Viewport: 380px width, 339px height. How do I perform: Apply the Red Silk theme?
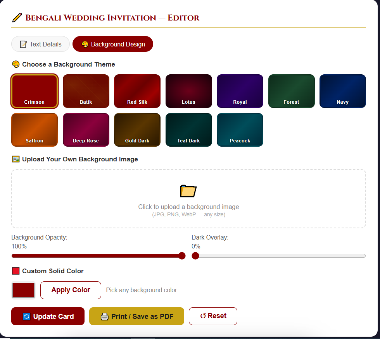point(137,91)
